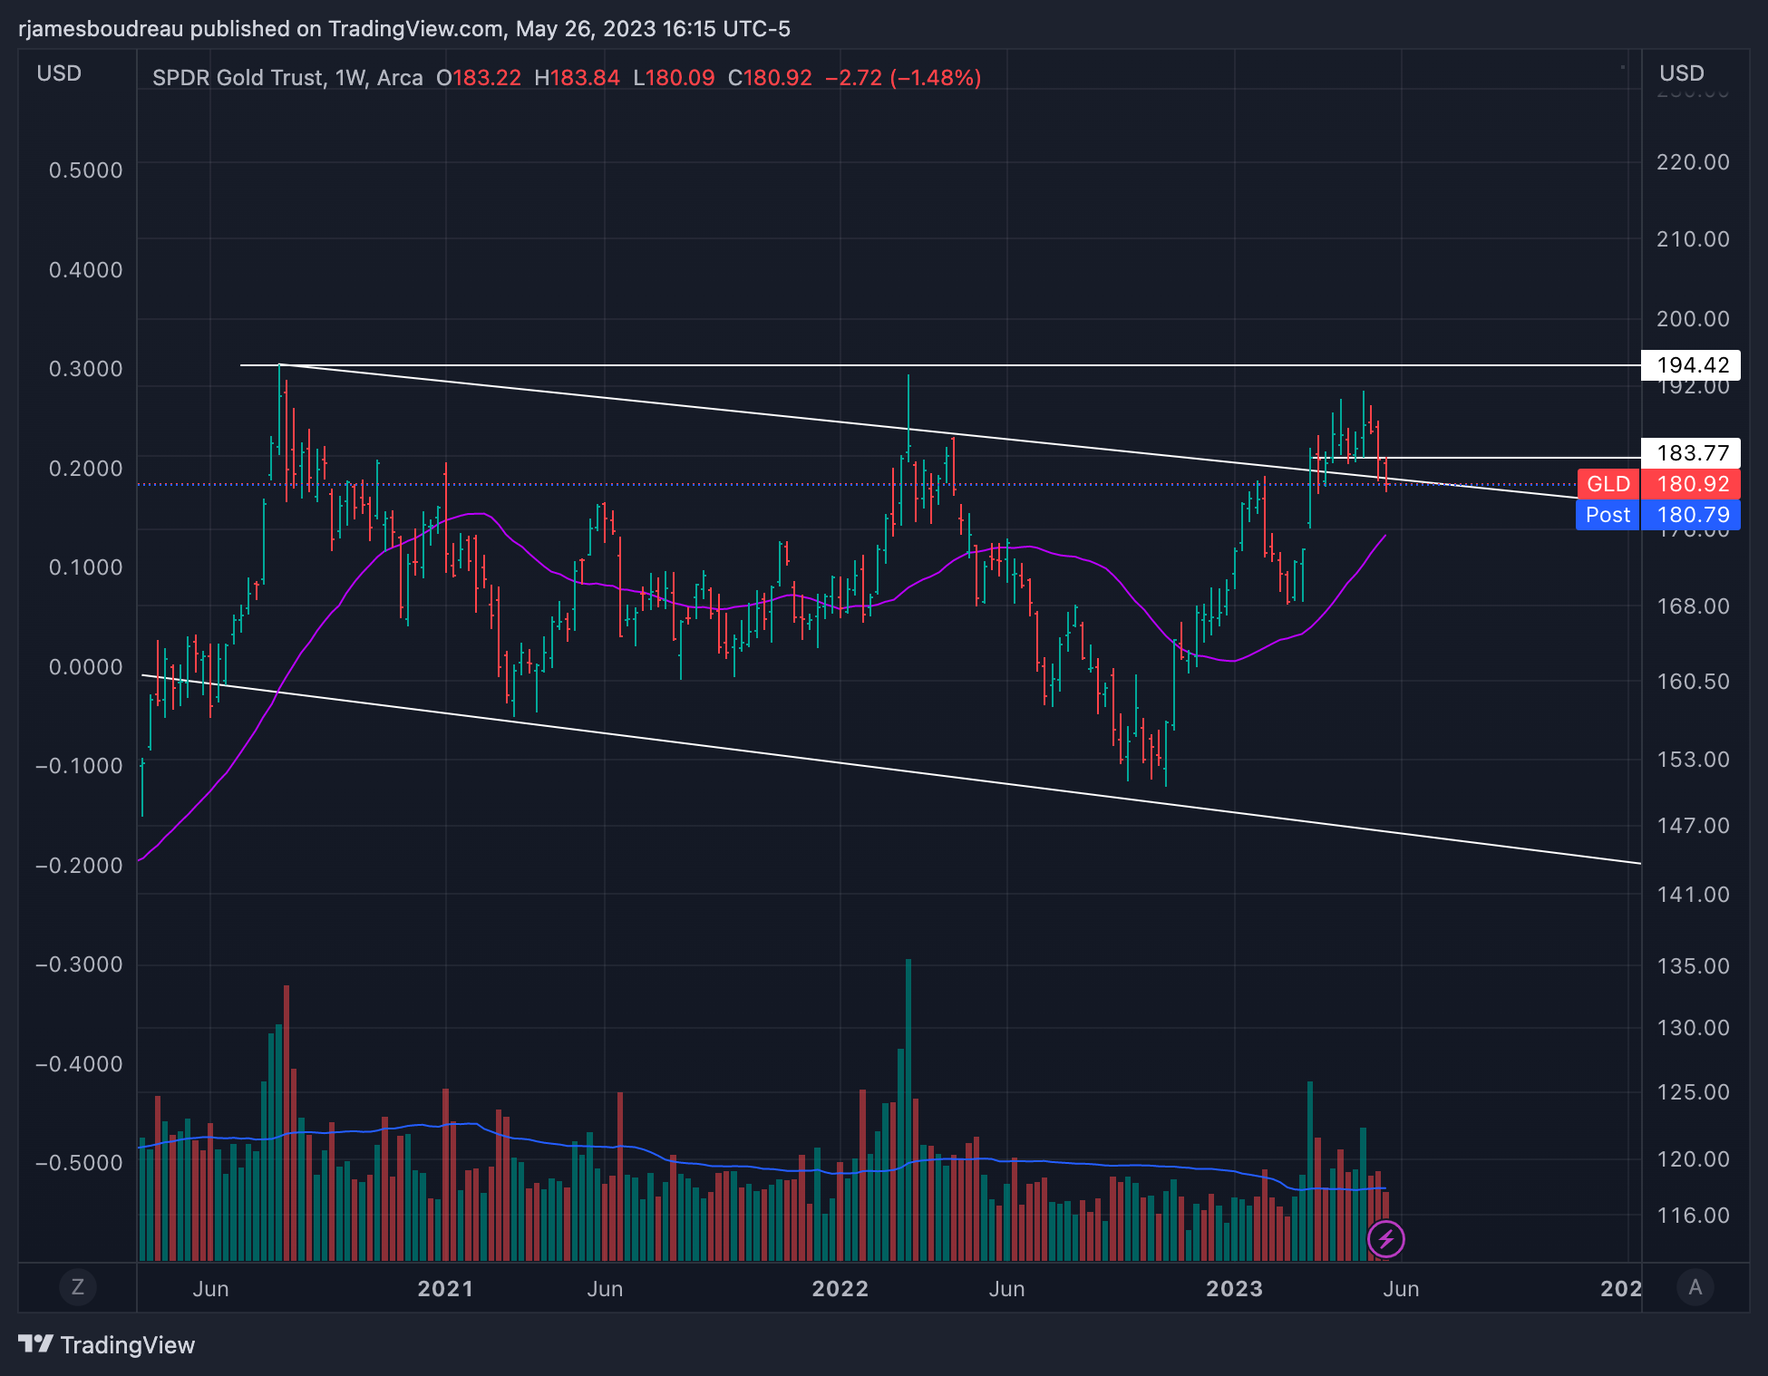The width and height of the screenshot is (1768, 1376).
Task: Open the right USD currency selector
Action: 1681,73
